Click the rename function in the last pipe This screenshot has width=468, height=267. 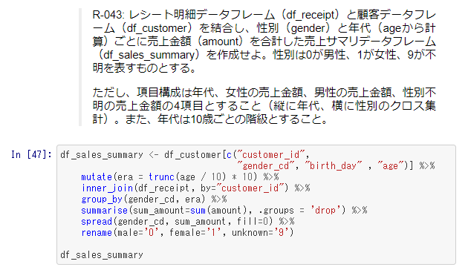pos(97,232)
